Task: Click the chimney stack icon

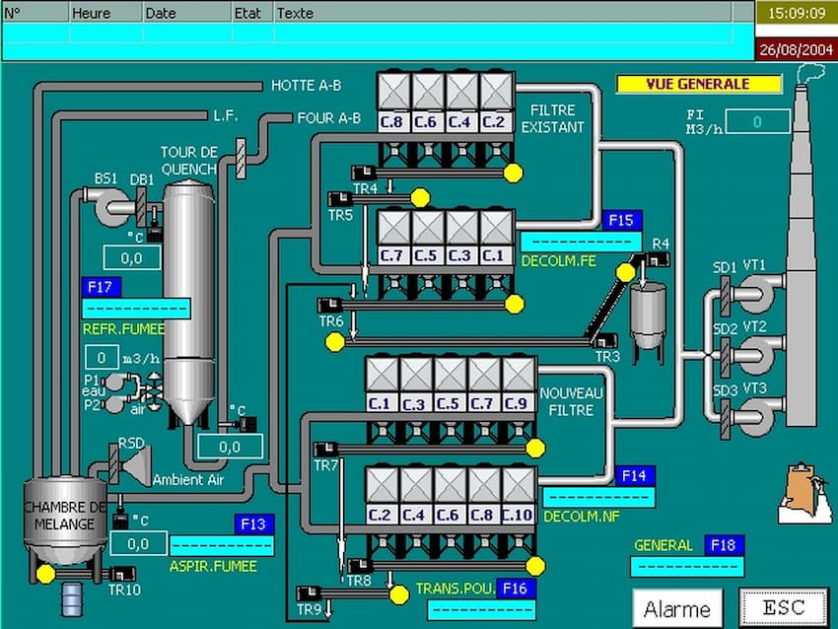Action: click(803, 251)
